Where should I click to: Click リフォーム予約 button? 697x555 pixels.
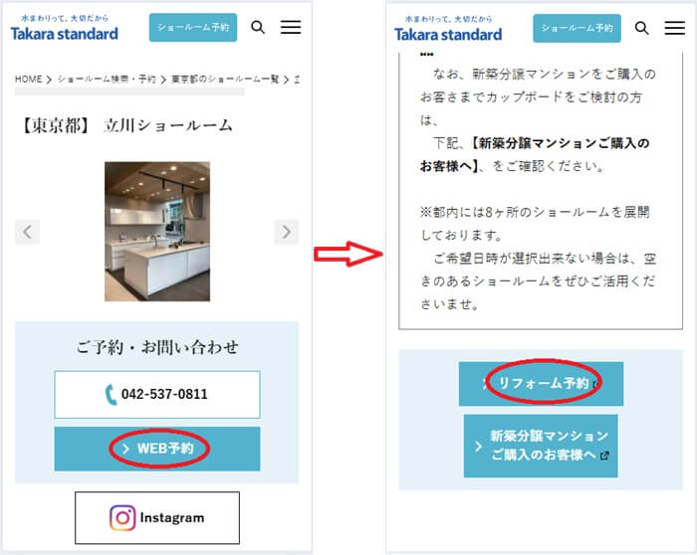click(541, 384)
